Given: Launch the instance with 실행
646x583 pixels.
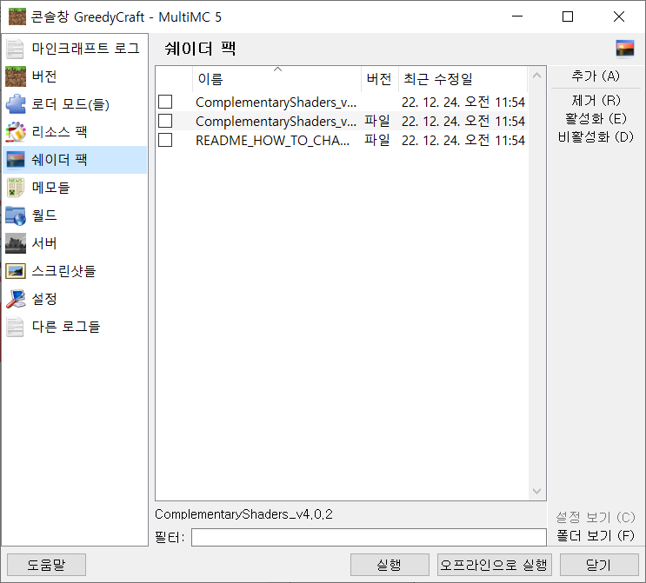Looking at the screenshot, I should tap(390, 565).
